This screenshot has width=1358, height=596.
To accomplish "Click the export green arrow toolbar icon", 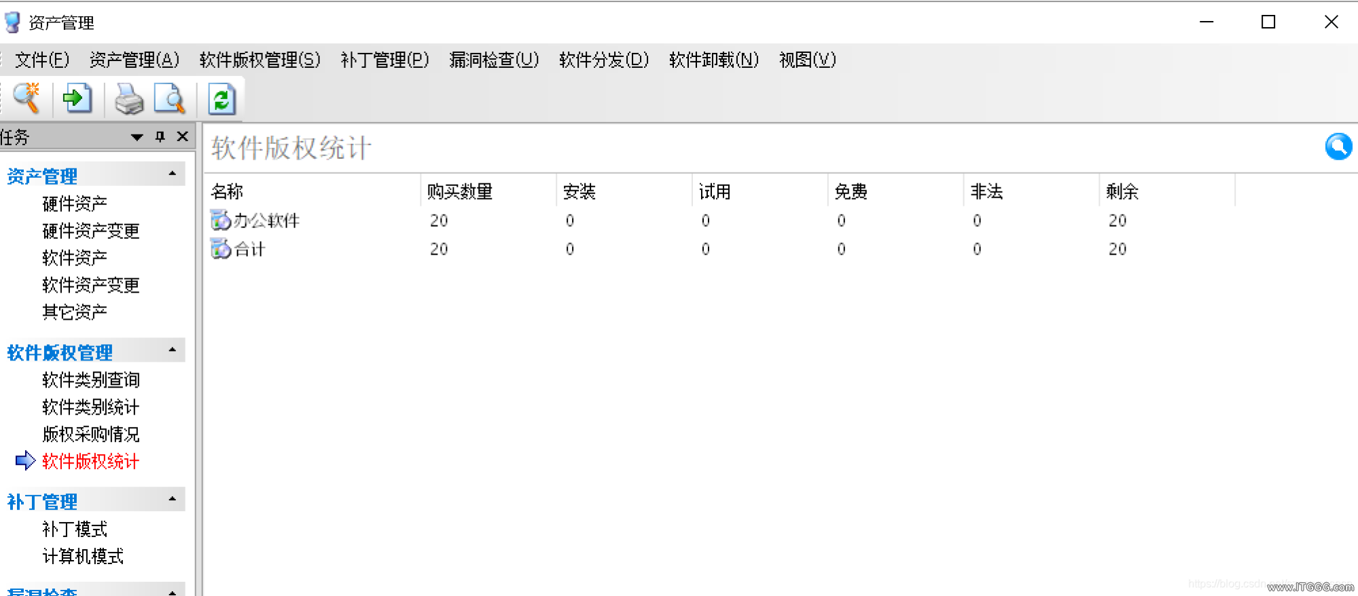I will click(77, 99).
